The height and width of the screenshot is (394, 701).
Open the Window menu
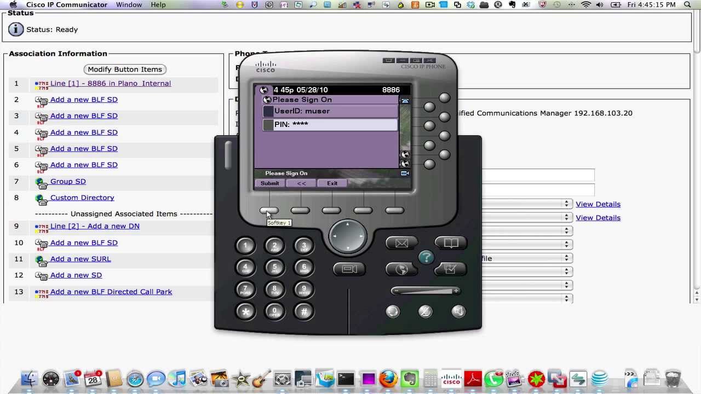129,5
